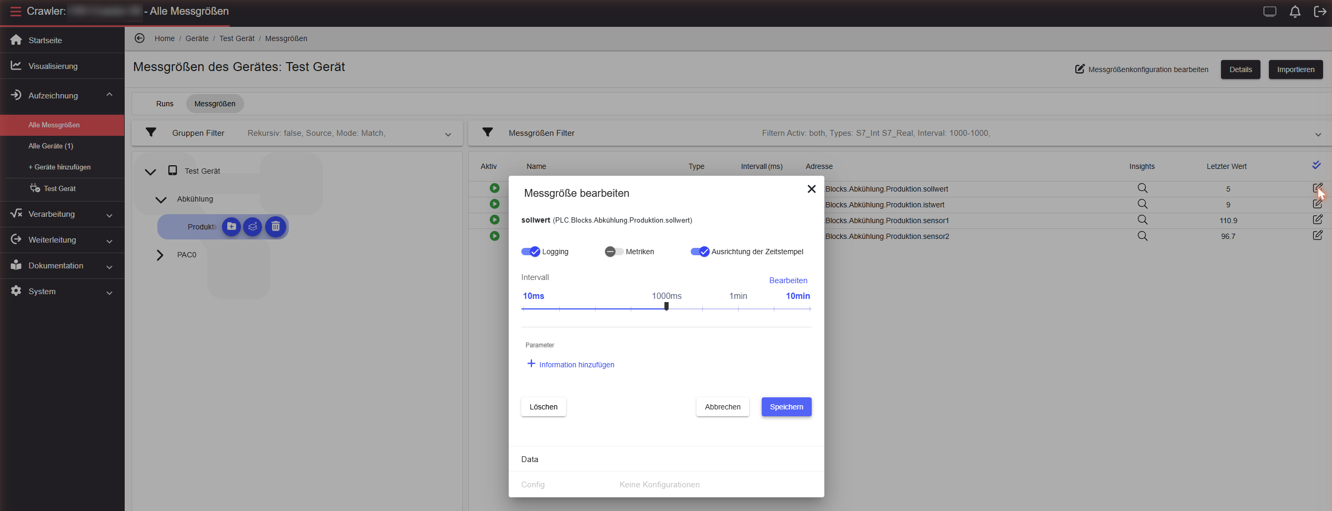1332x511 pixels.
Task: Click the Test Gerät device icon in tree
Action: coord(173,171)
